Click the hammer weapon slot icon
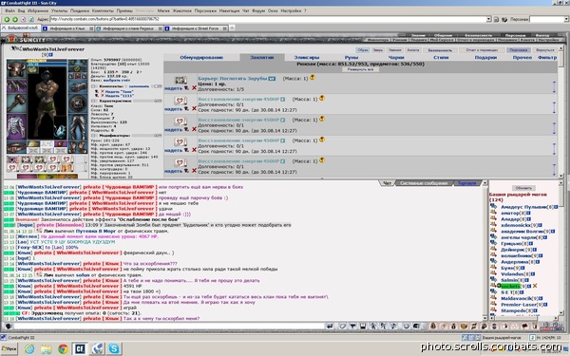This screenshot has height=356, width=570. (16, 103)
